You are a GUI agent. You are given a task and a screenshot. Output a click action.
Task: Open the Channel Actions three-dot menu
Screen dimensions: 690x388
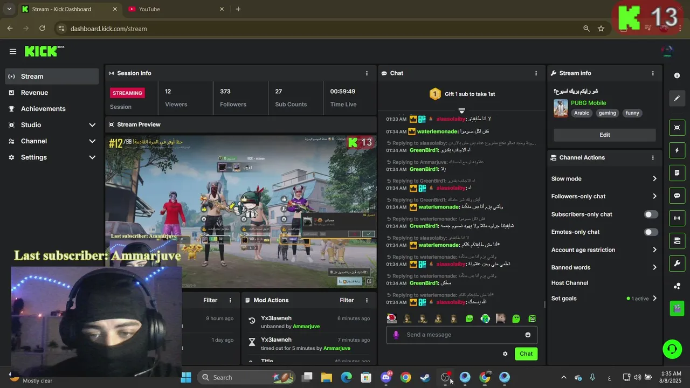coord(653,158)
